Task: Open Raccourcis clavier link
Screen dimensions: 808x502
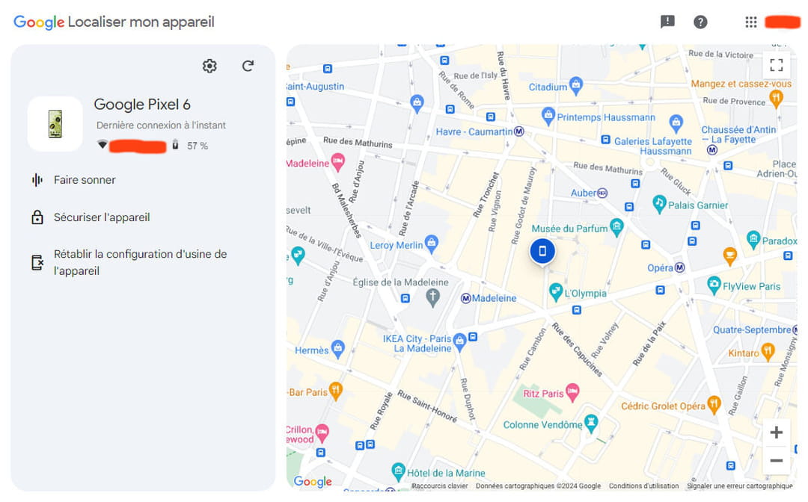Action: tap(440, 486)
